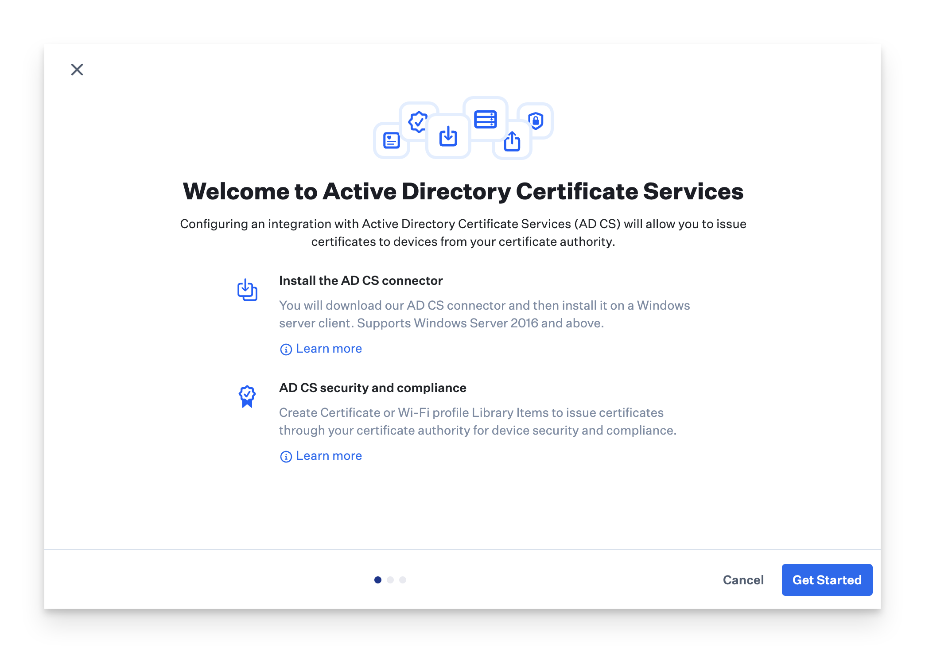The image size is (925, 653).
Task: Open Learn more for security and compliance
Action: [x=329, y=456]
